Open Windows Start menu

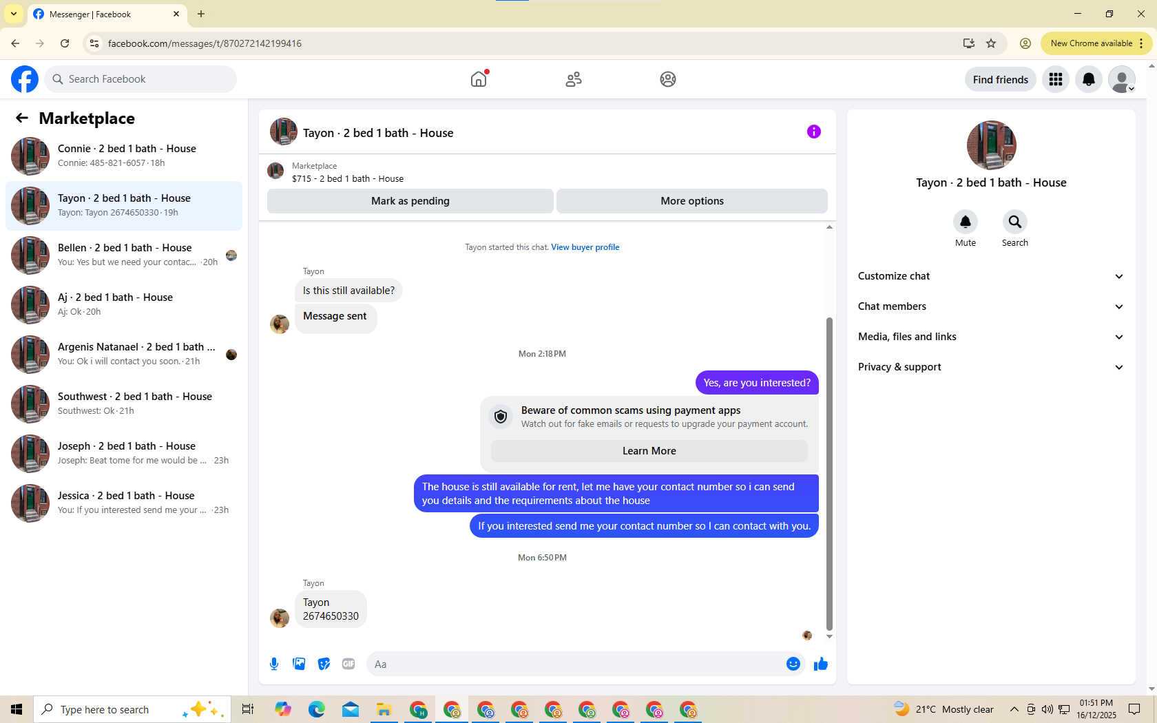click(17, 709)
